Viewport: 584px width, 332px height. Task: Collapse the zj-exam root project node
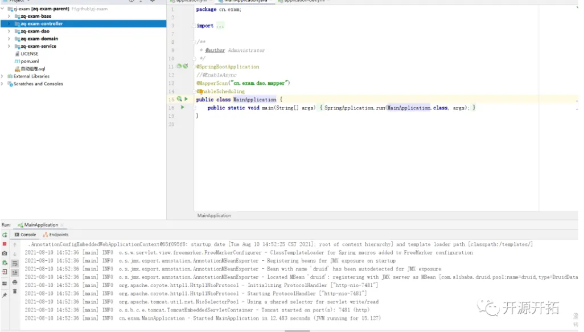pos(3,9)
